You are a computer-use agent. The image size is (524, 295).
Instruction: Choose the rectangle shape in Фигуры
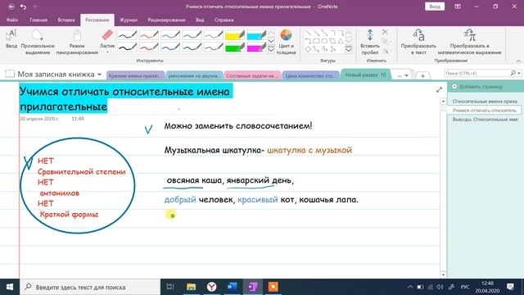pos(316,41)
